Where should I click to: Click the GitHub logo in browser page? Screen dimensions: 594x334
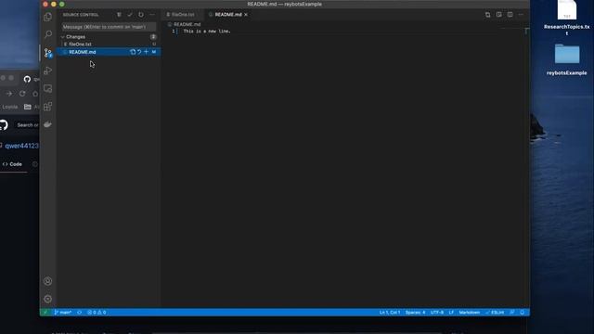[3, 125]
